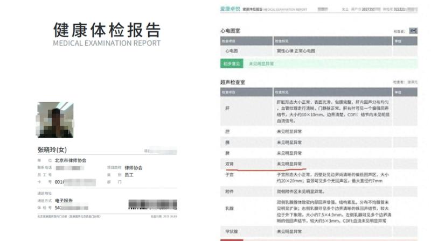The image size is (431, 242).
Task: Click the 心电图 item cell
Action: coord(232,51)
